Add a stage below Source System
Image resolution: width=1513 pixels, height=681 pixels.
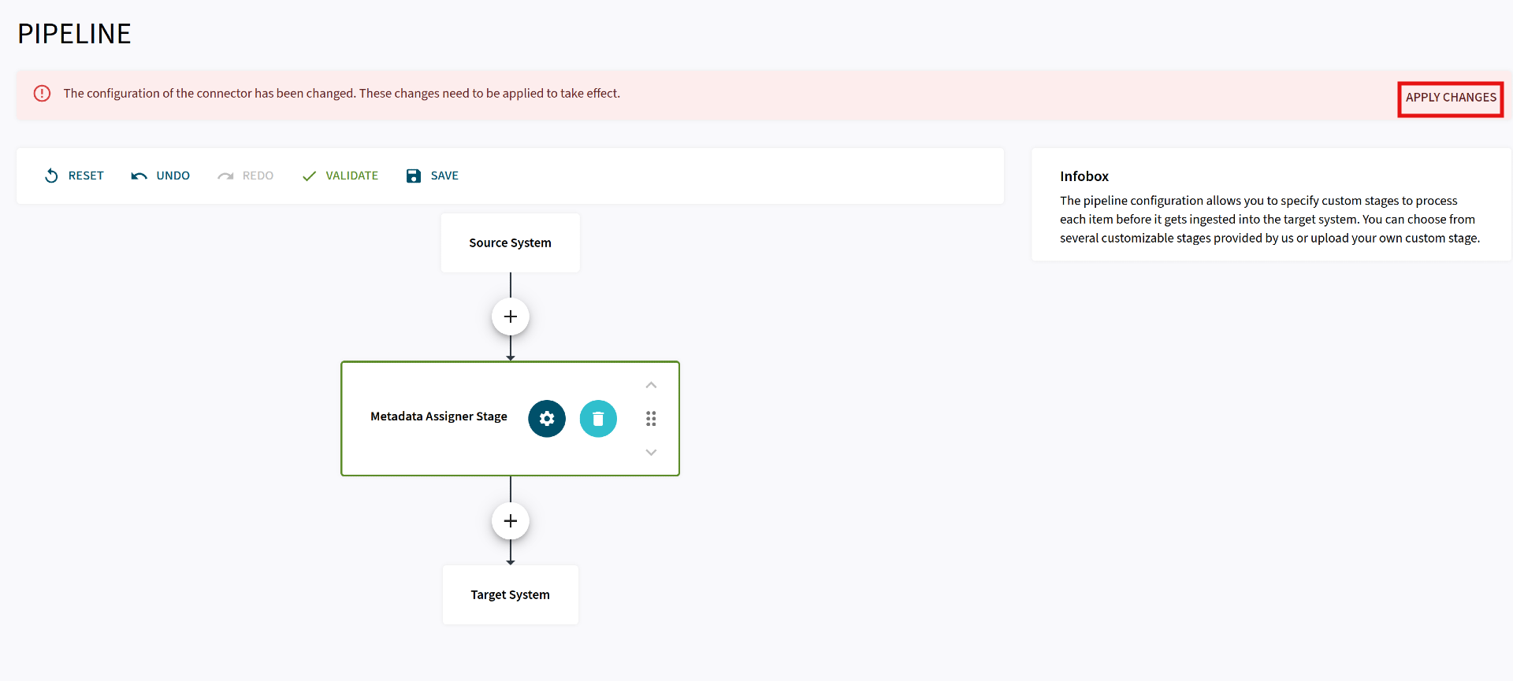pos(511,316)
